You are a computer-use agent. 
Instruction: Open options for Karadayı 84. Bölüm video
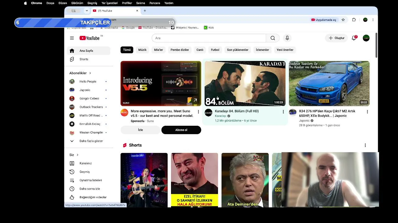pyautogui.click(x=283, y=111)
